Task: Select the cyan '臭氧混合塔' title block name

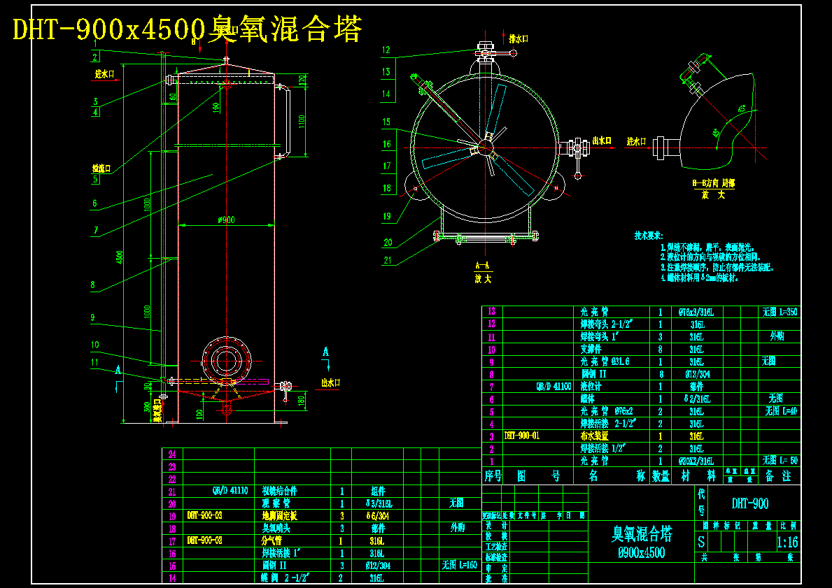Action: click(x=642, y=534)
